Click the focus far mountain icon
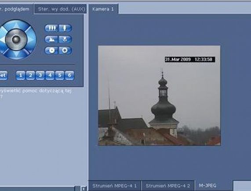This screenshot has width=251, height=191. point(51,39)
